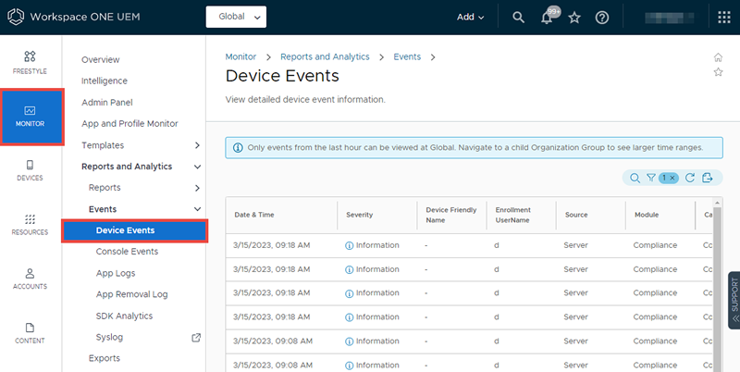Click first row date 3/15/2023, 09:18 AM

tap(271, 245)
